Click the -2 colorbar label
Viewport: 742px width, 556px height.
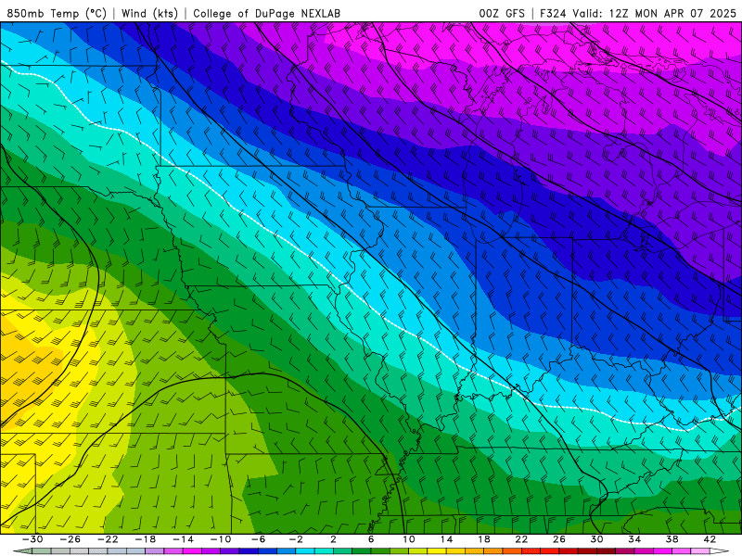[x=296, y=539]
